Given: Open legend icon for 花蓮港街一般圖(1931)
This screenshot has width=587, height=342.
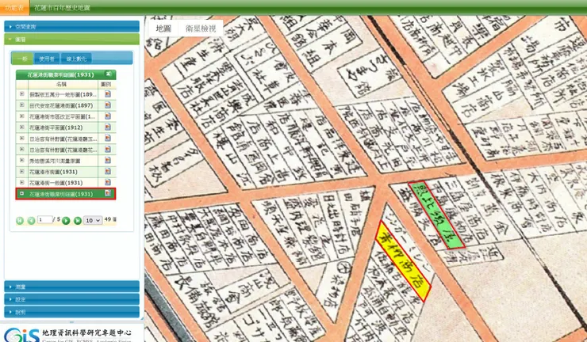Looking at the screenshot, I should tap(107, 182).
